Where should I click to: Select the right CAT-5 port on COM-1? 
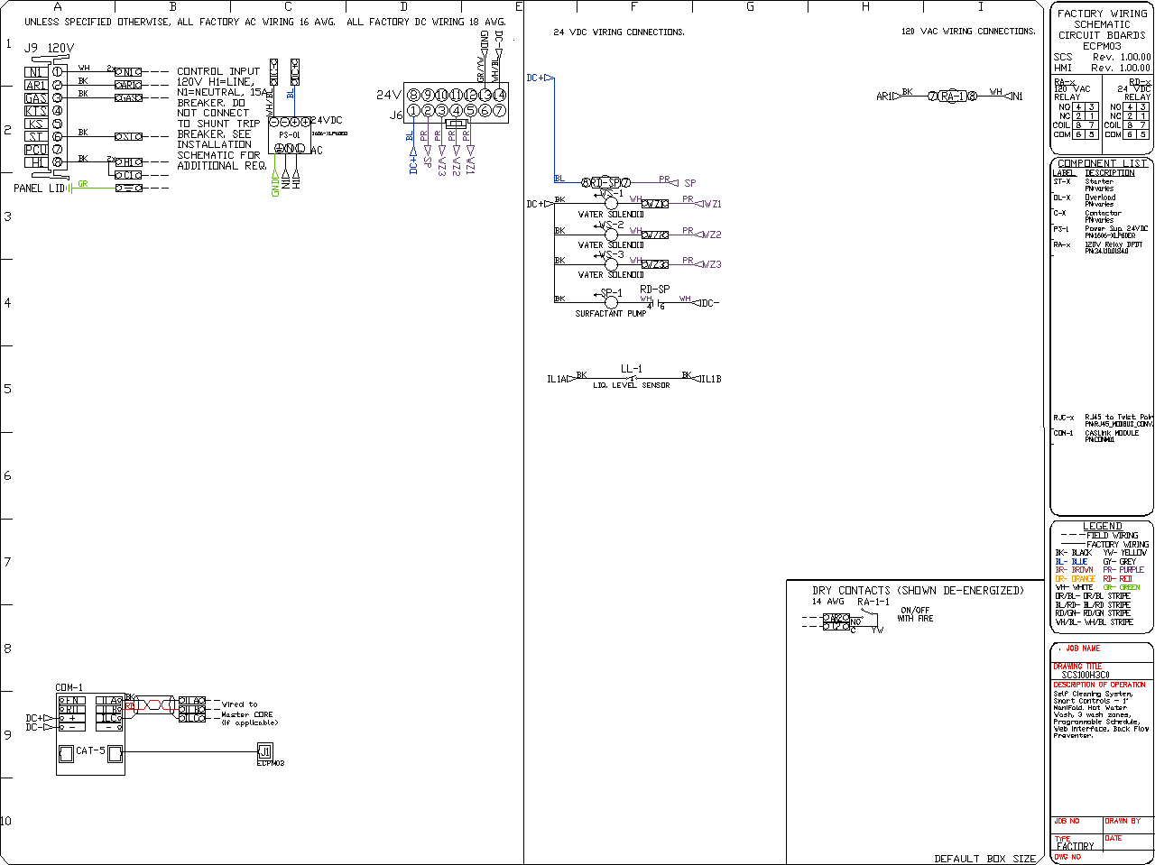coord(115,754)
